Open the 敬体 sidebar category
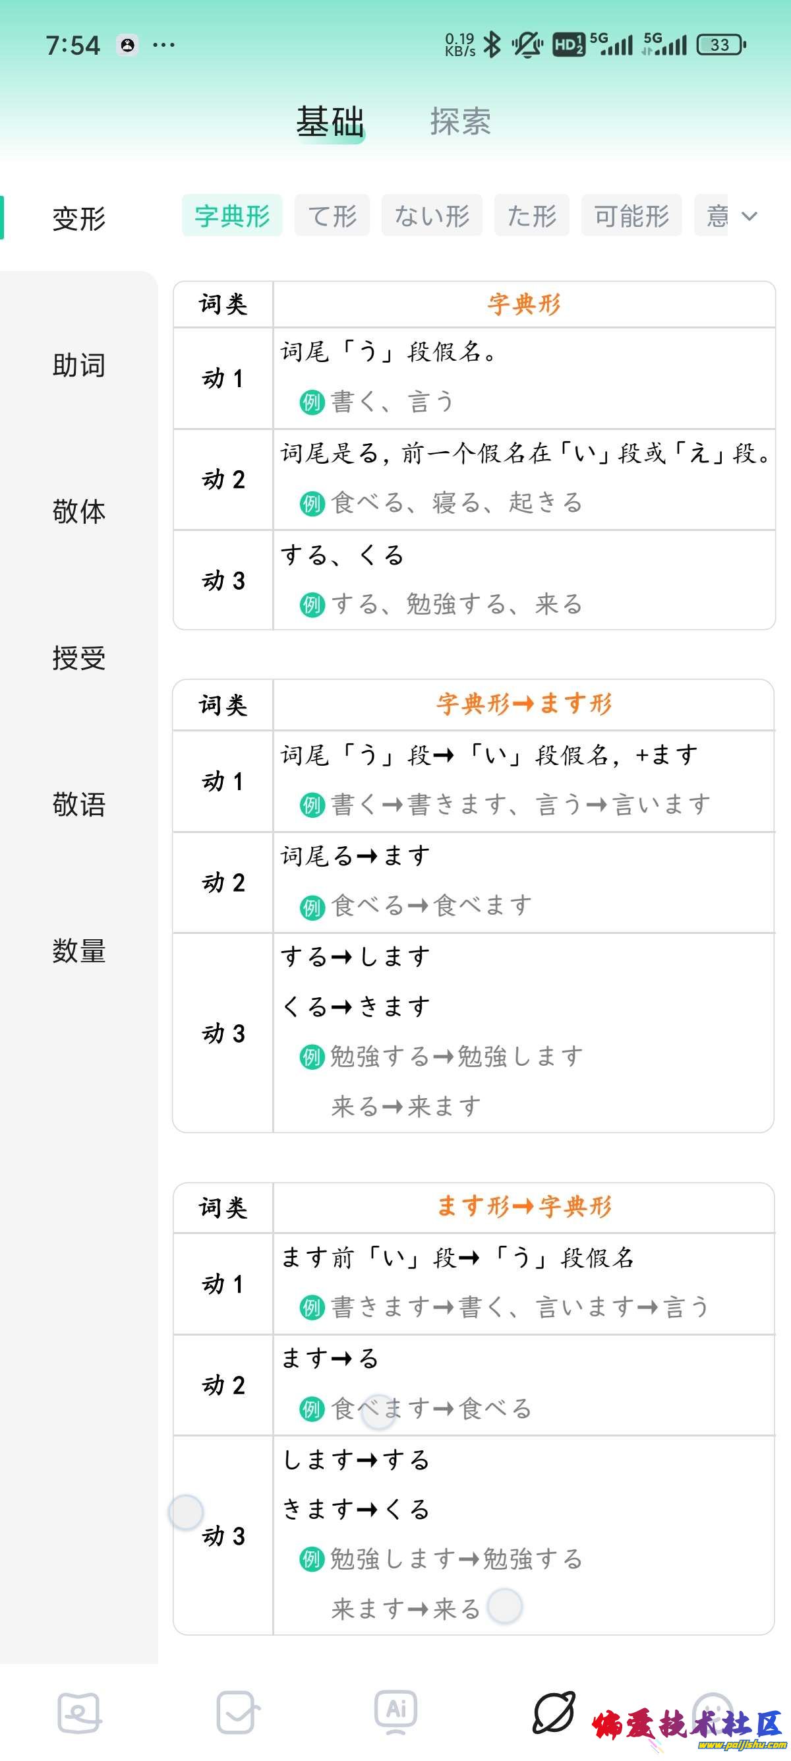This screenshot has width=791, height=1761. coord(79,511)
